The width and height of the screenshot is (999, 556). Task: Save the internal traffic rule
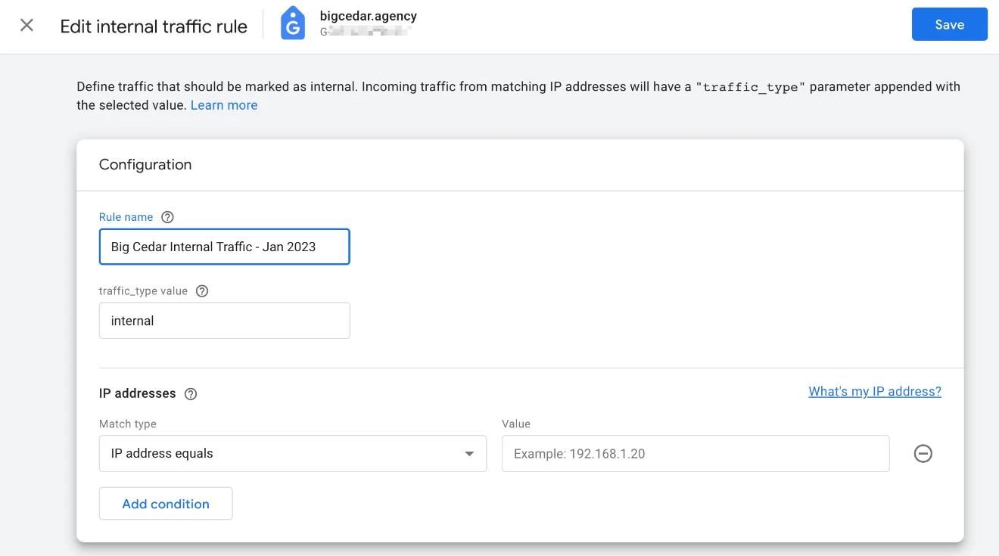[x=950, y=24]
